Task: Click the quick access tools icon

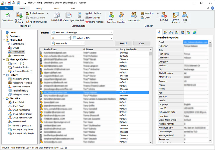Action: [x=19, y=3]
